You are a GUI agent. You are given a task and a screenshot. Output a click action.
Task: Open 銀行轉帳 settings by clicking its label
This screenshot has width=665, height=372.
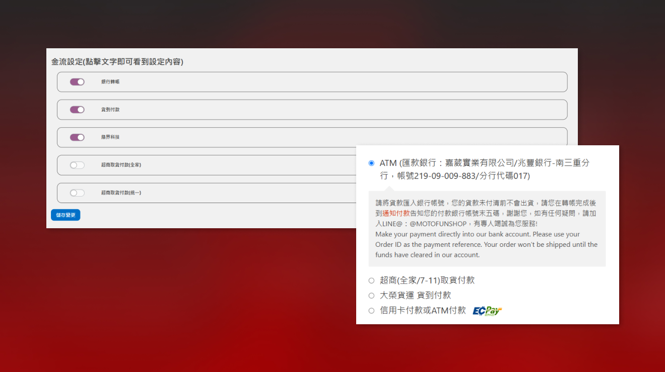click(110, 82)
